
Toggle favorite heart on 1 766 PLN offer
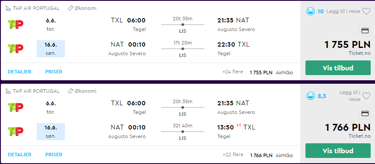click(366, 96)
